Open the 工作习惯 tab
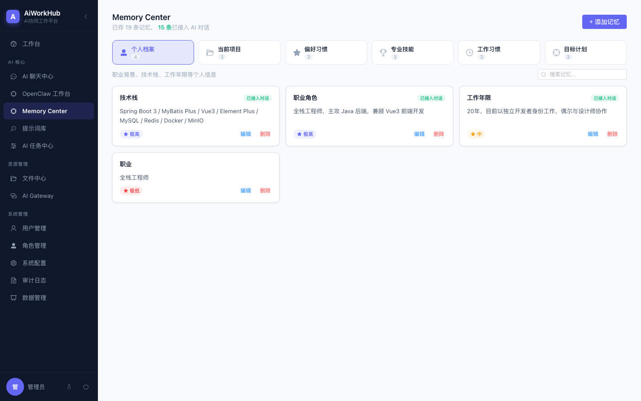Viewport: 641px width, 401px height. 499,53
